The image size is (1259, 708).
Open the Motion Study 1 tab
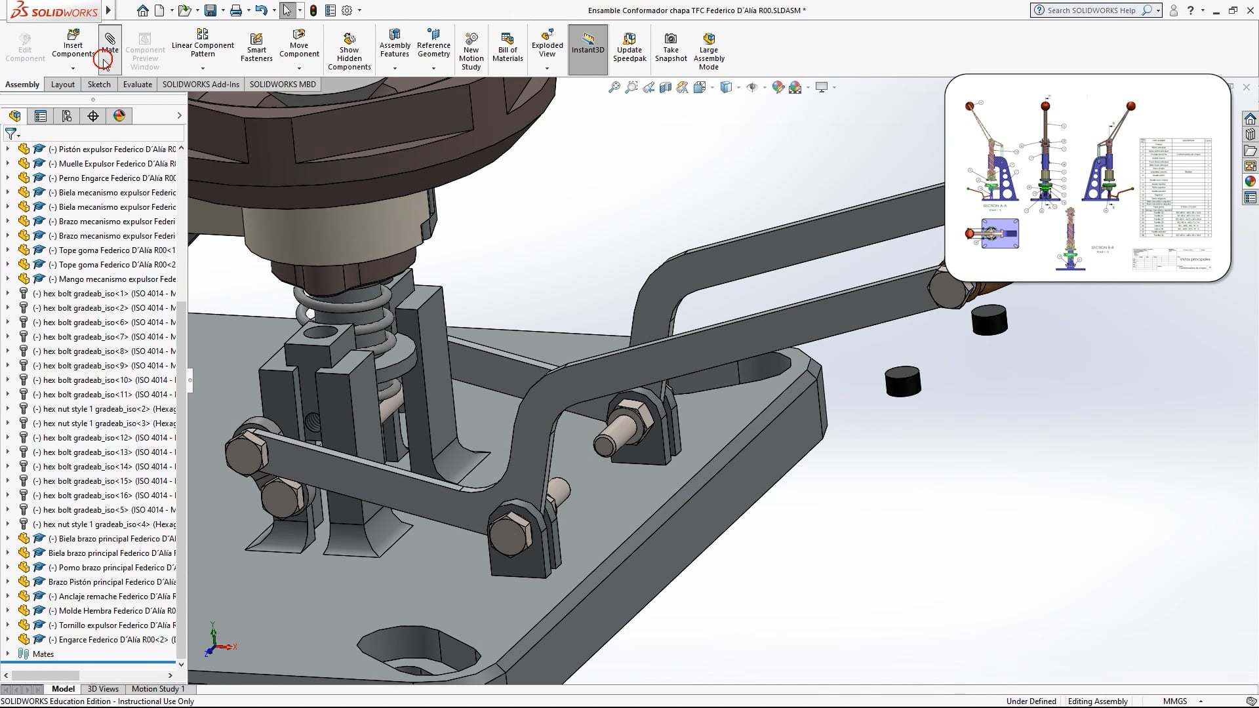pos(158,688)
